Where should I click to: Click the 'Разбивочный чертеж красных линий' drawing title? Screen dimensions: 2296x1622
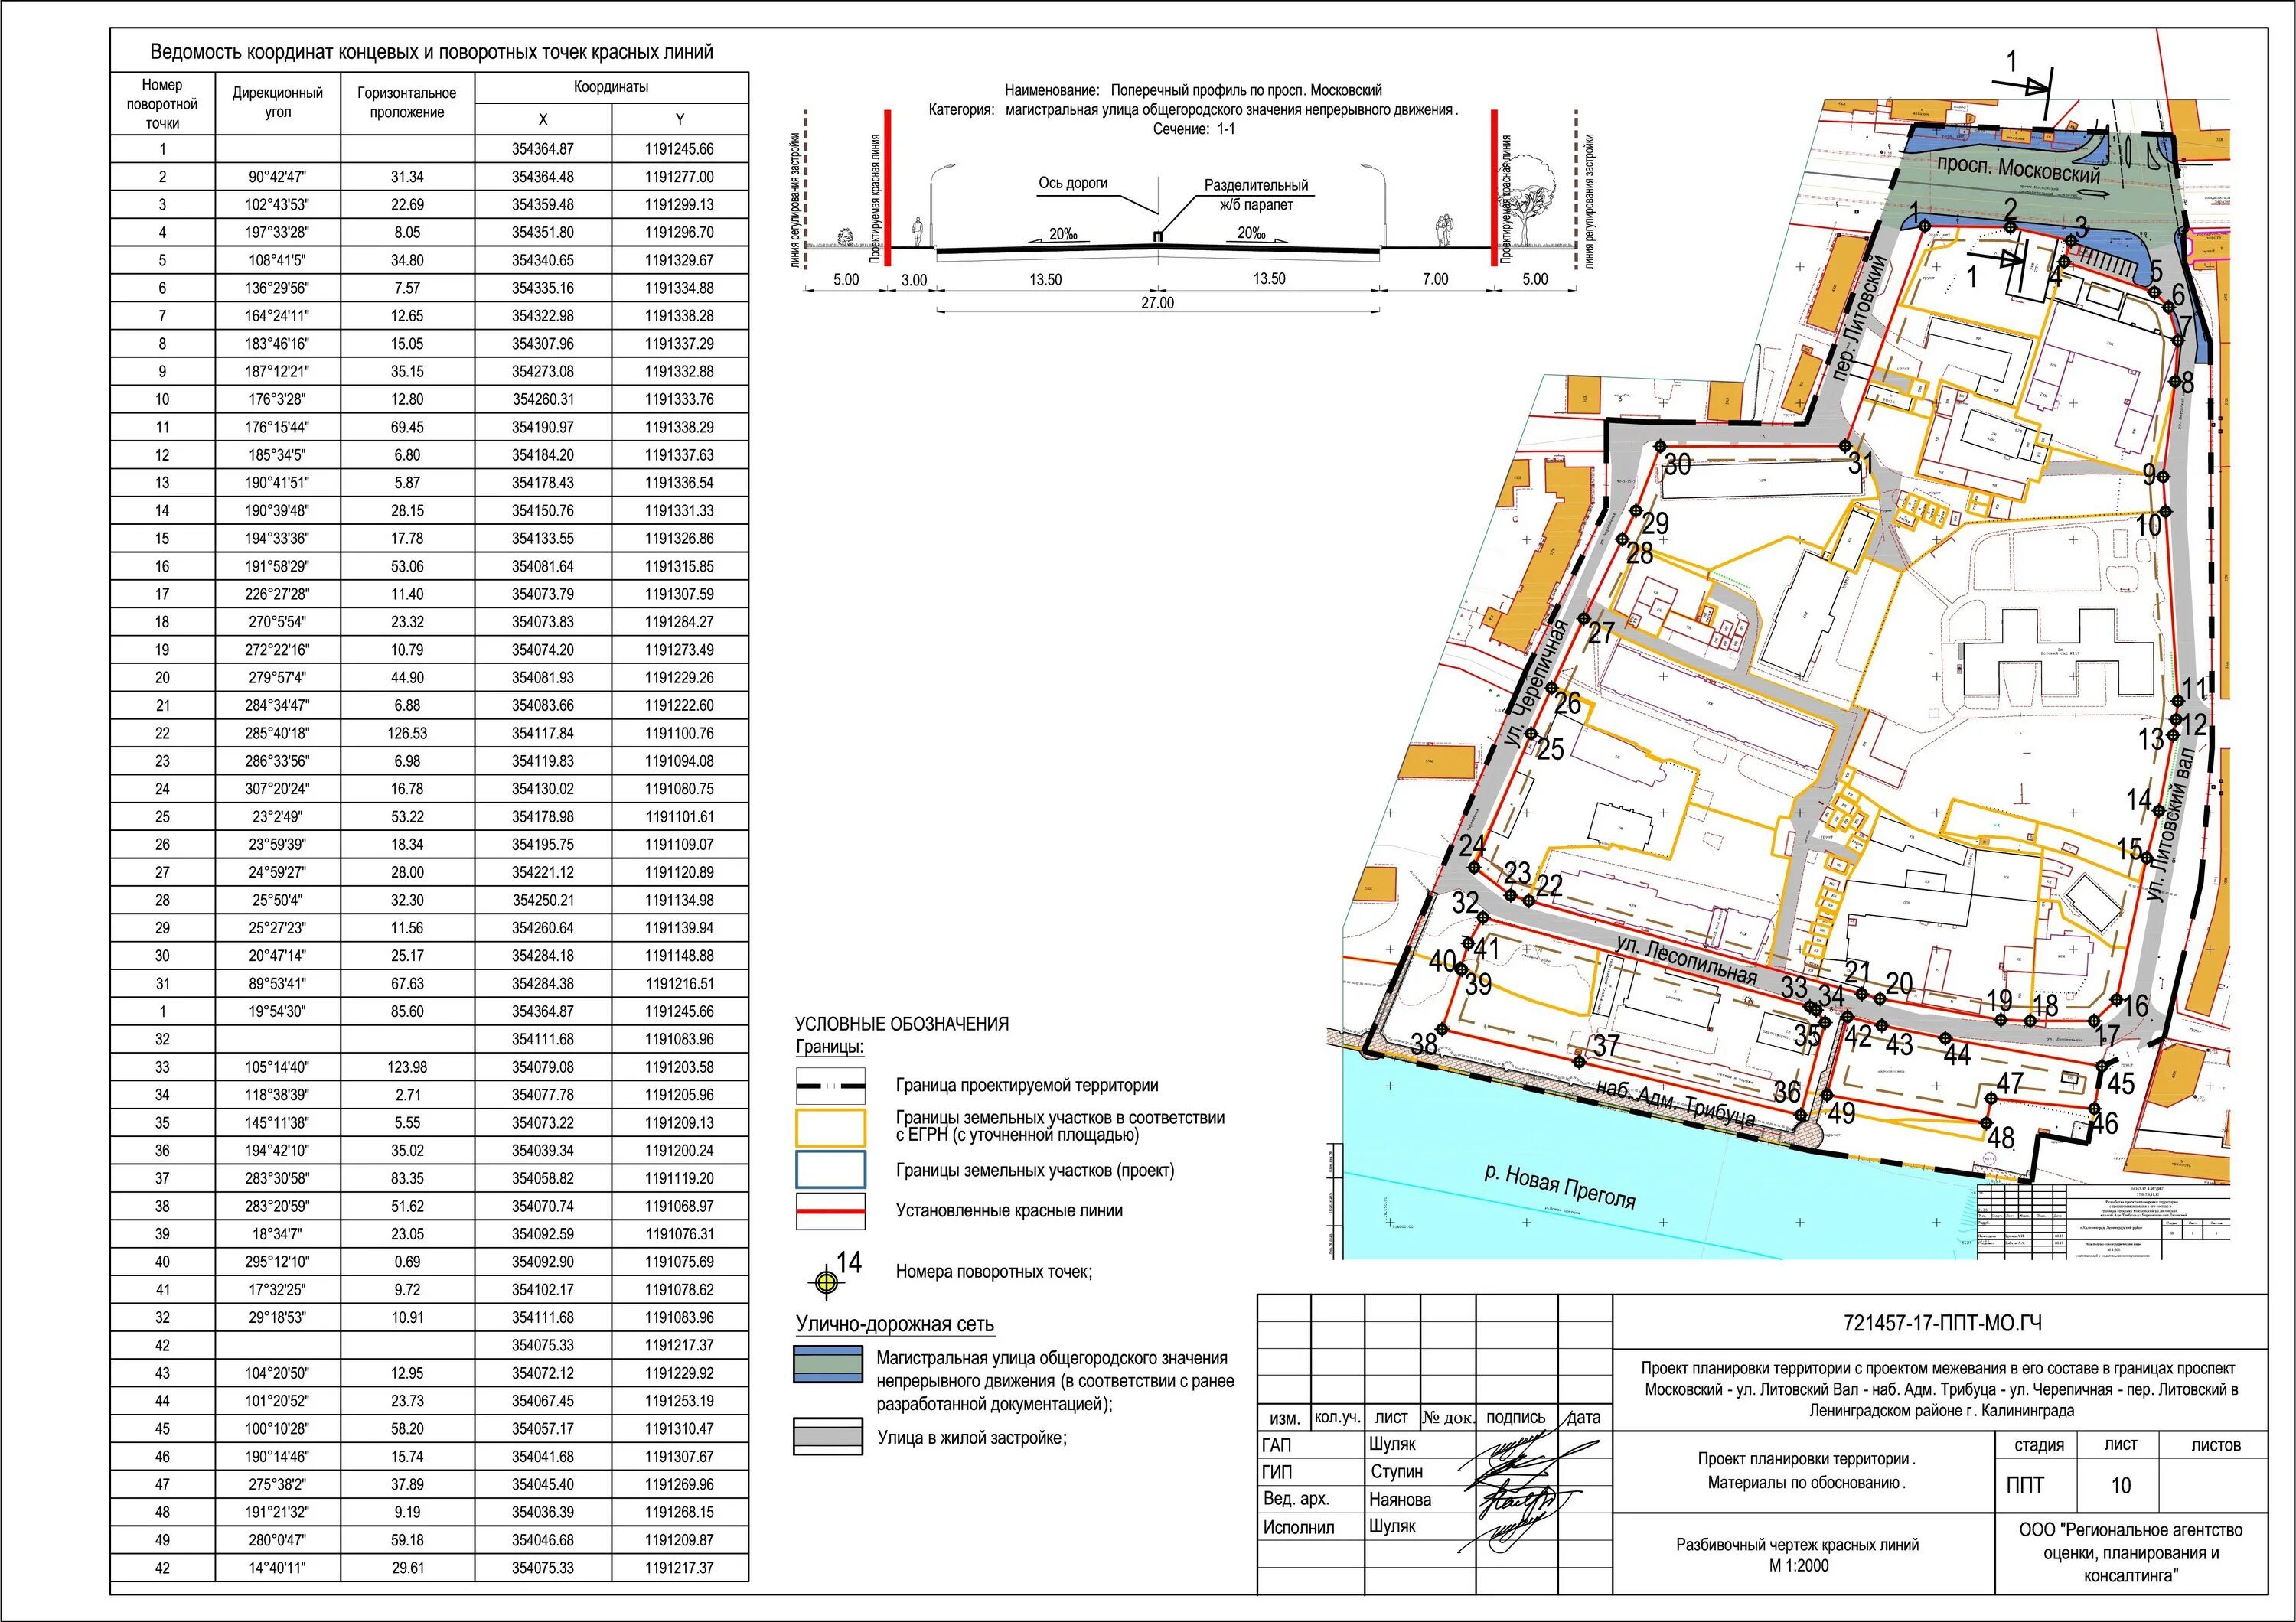click(1798, 1545)
